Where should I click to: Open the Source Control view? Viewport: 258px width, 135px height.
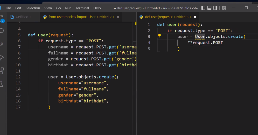pos(2,44)
